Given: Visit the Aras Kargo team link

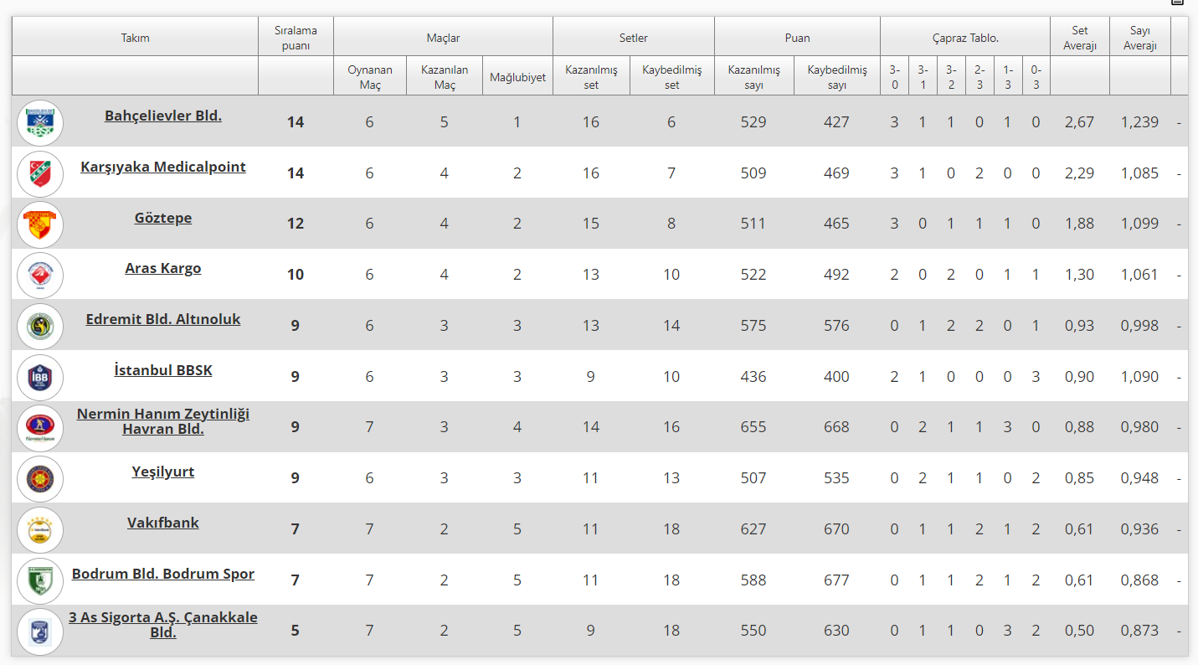Looking at the screenshot, I should (163, 268).
